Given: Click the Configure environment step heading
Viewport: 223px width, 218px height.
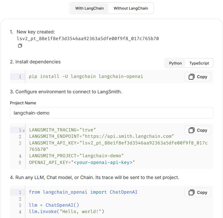Looking at the screenshot, I should point(66,92).
